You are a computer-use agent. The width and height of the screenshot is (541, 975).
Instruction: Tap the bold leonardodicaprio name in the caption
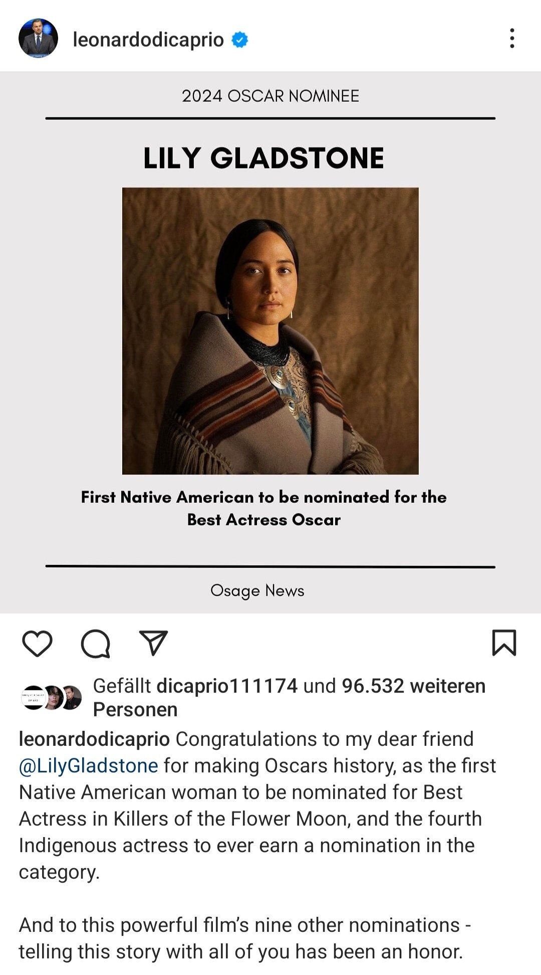94,739
